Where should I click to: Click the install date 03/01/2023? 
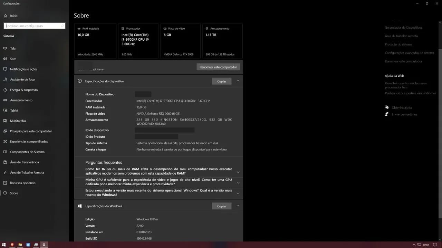point(144,232)
